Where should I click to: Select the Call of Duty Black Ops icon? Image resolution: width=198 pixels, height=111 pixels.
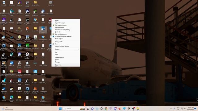(x=35, y=90)
